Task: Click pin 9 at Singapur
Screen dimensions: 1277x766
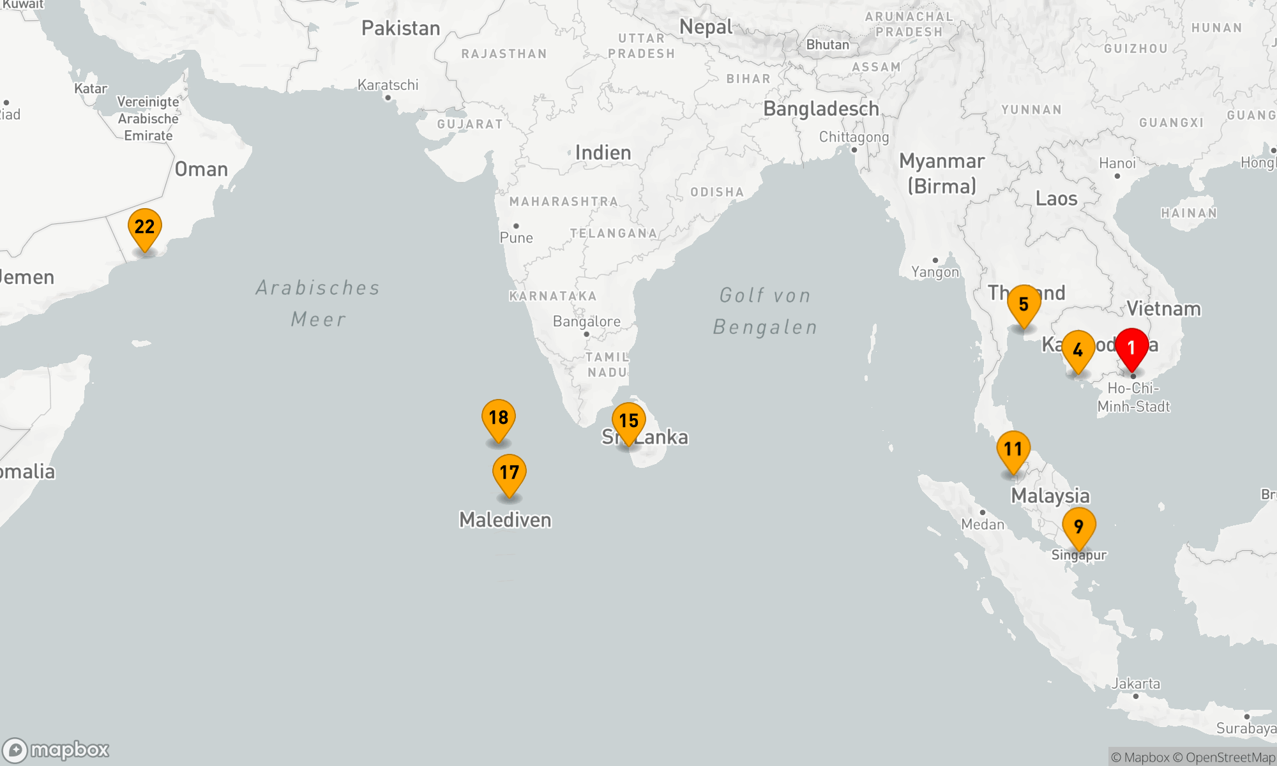Action: 1078,527
